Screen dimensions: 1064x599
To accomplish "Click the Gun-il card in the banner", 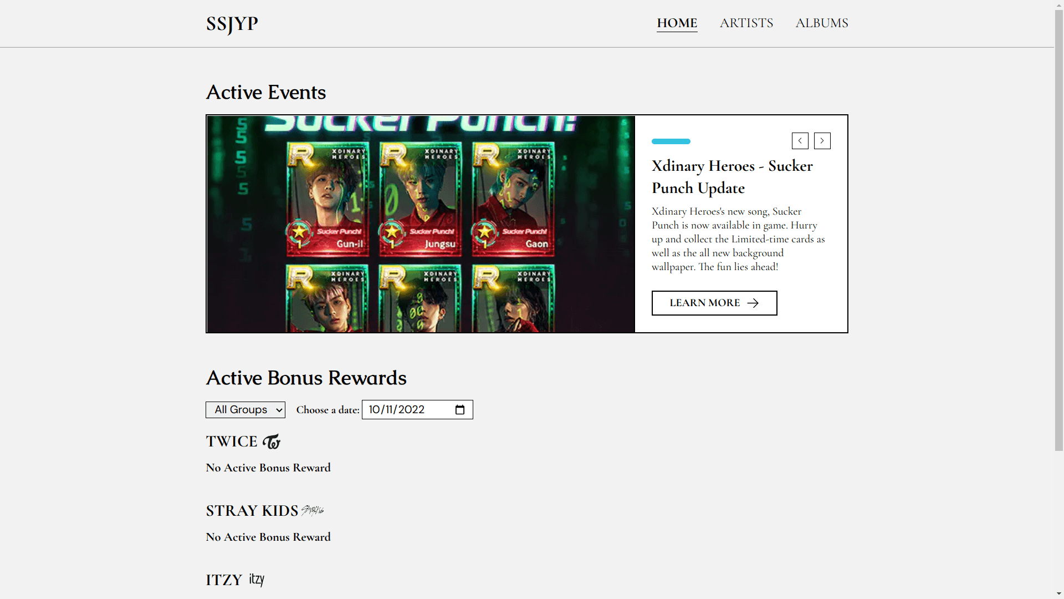I will pos(328,200).
